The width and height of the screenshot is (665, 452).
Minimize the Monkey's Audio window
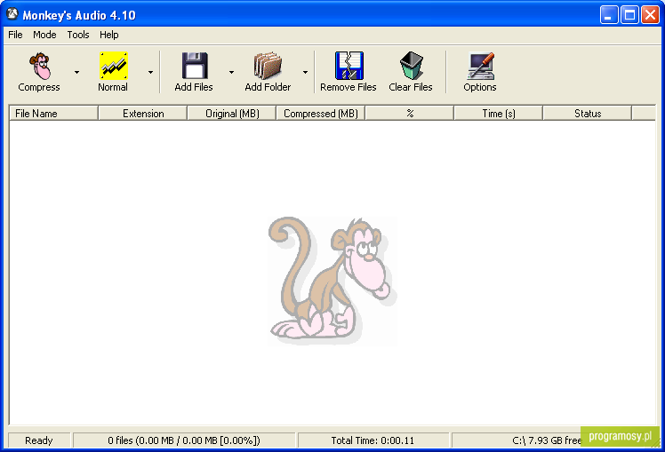(609, 15)
